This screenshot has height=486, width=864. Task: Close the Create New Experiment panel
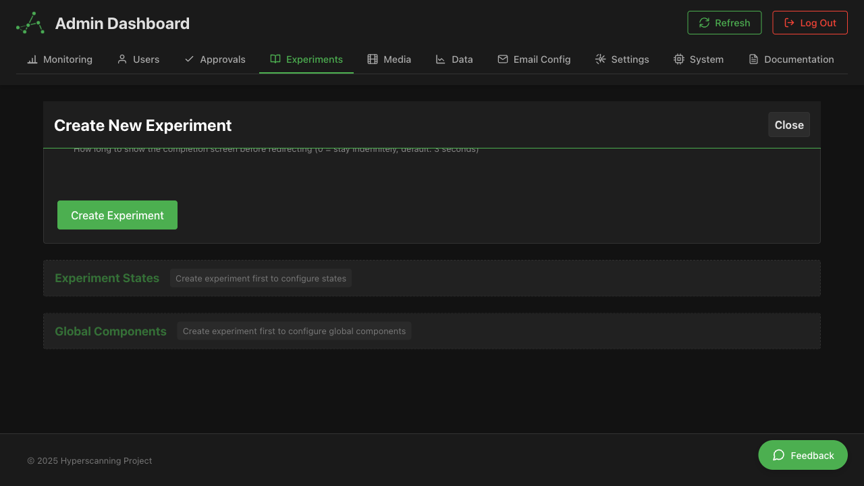788,124
